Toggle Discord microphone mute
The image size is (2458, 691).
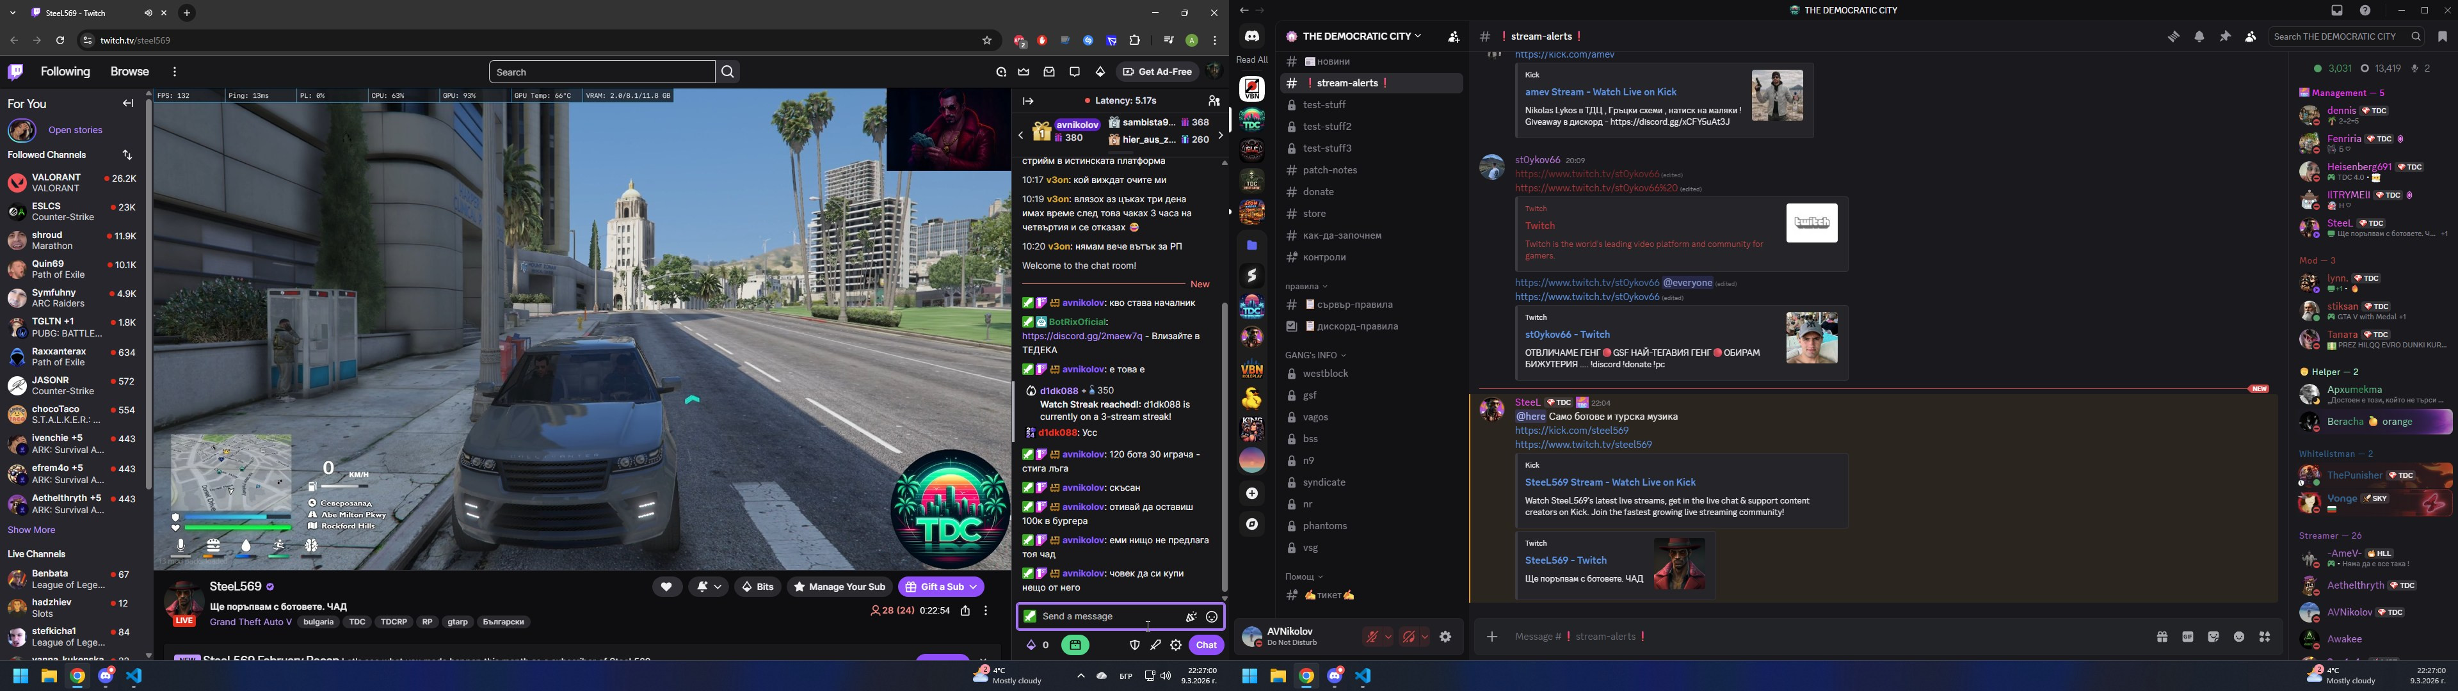(x=1371, y=637)
